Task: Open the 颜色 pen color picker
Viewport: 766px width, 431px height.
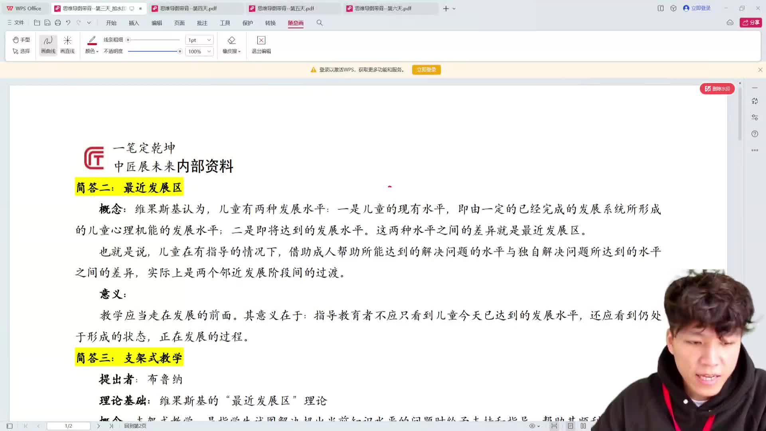Action: pyautogui.click(x=91, y=51)
